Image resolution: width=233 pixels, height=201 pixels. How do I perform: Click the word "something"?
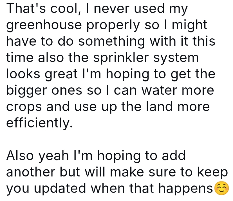click(111, 41)
